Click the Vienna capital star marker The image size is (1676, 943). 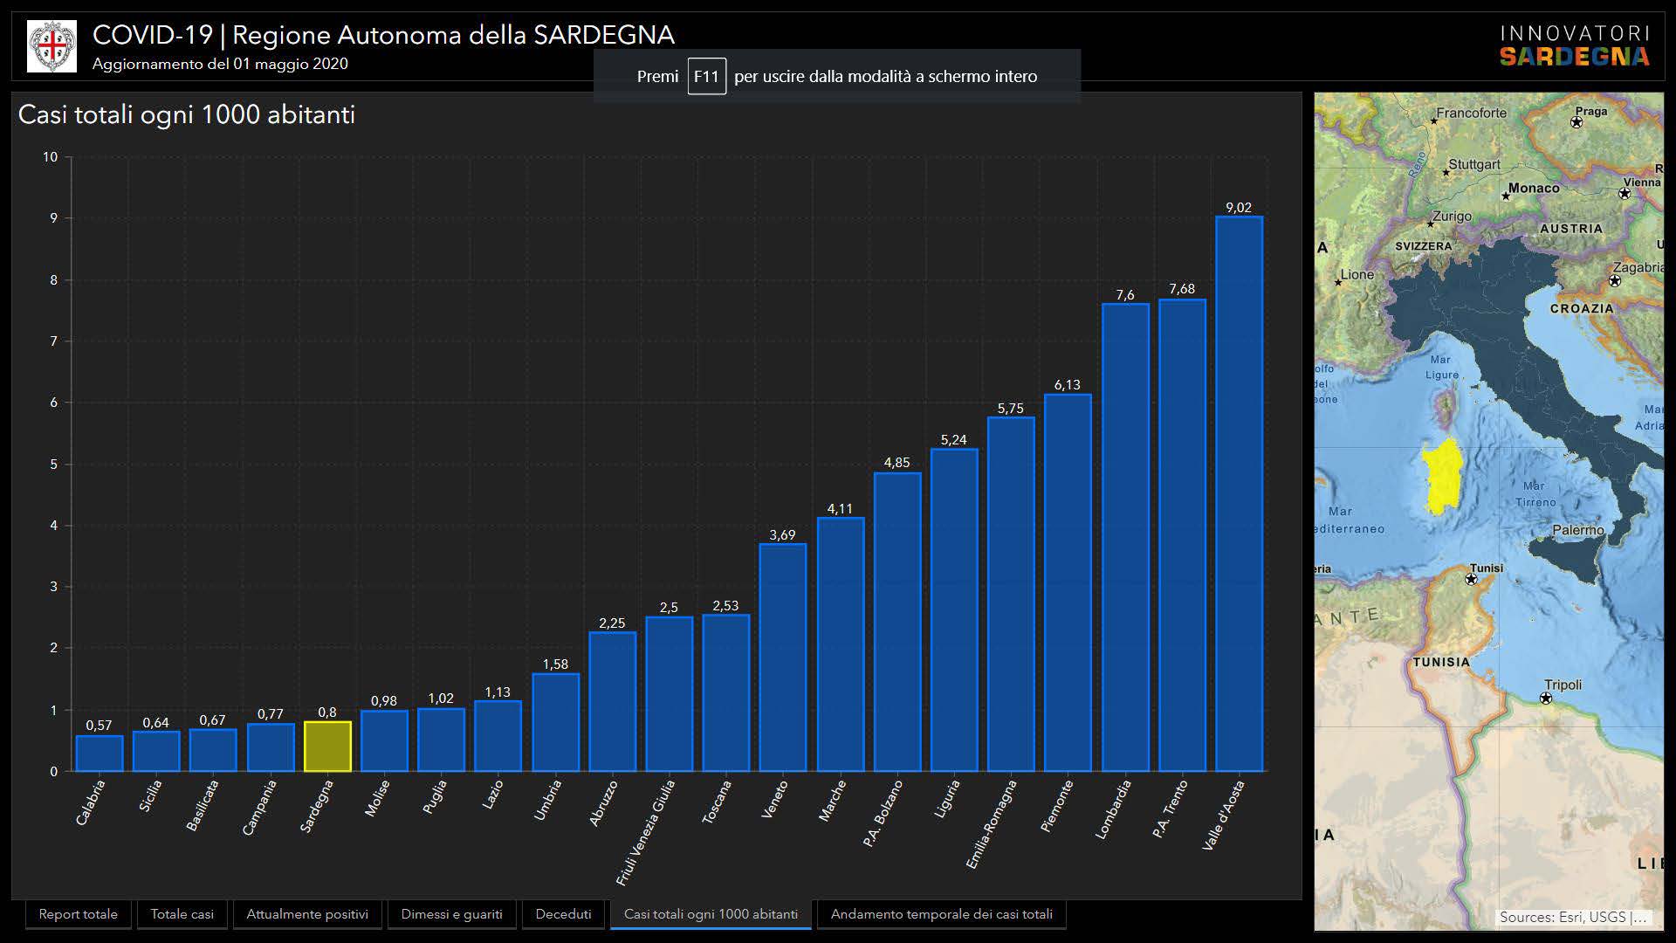pyautogui.click(x=1624, y=193)
